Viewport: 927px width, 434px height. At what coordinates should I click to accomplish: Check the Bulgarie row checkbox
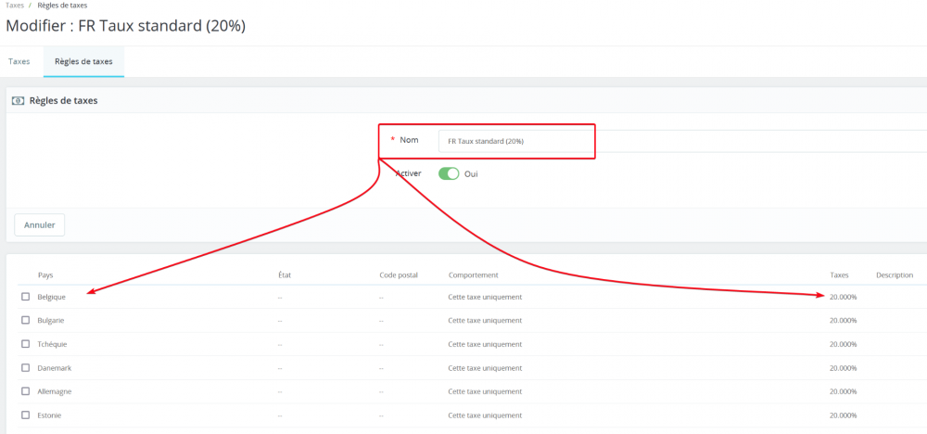pyautogui.click(x=25, y=320)
